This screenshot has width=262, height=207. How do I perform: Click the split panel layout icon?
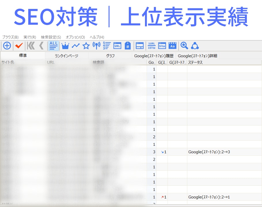pyautogui.click(x=140, y=46)
